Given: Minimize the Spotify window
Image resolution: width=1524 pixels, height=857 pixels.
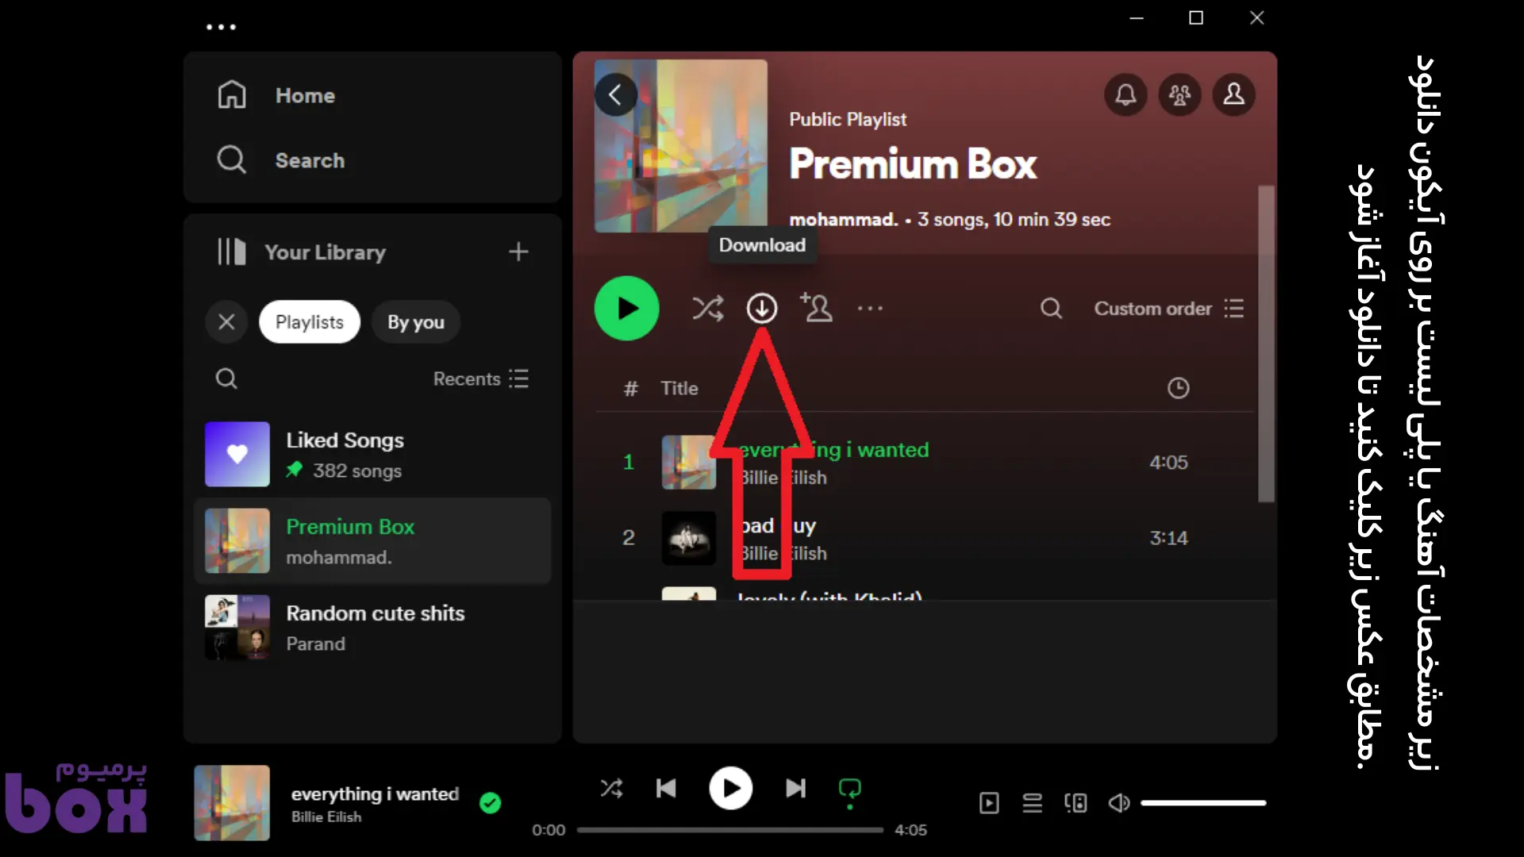Looking at the screenshot, I should 1137,17.
